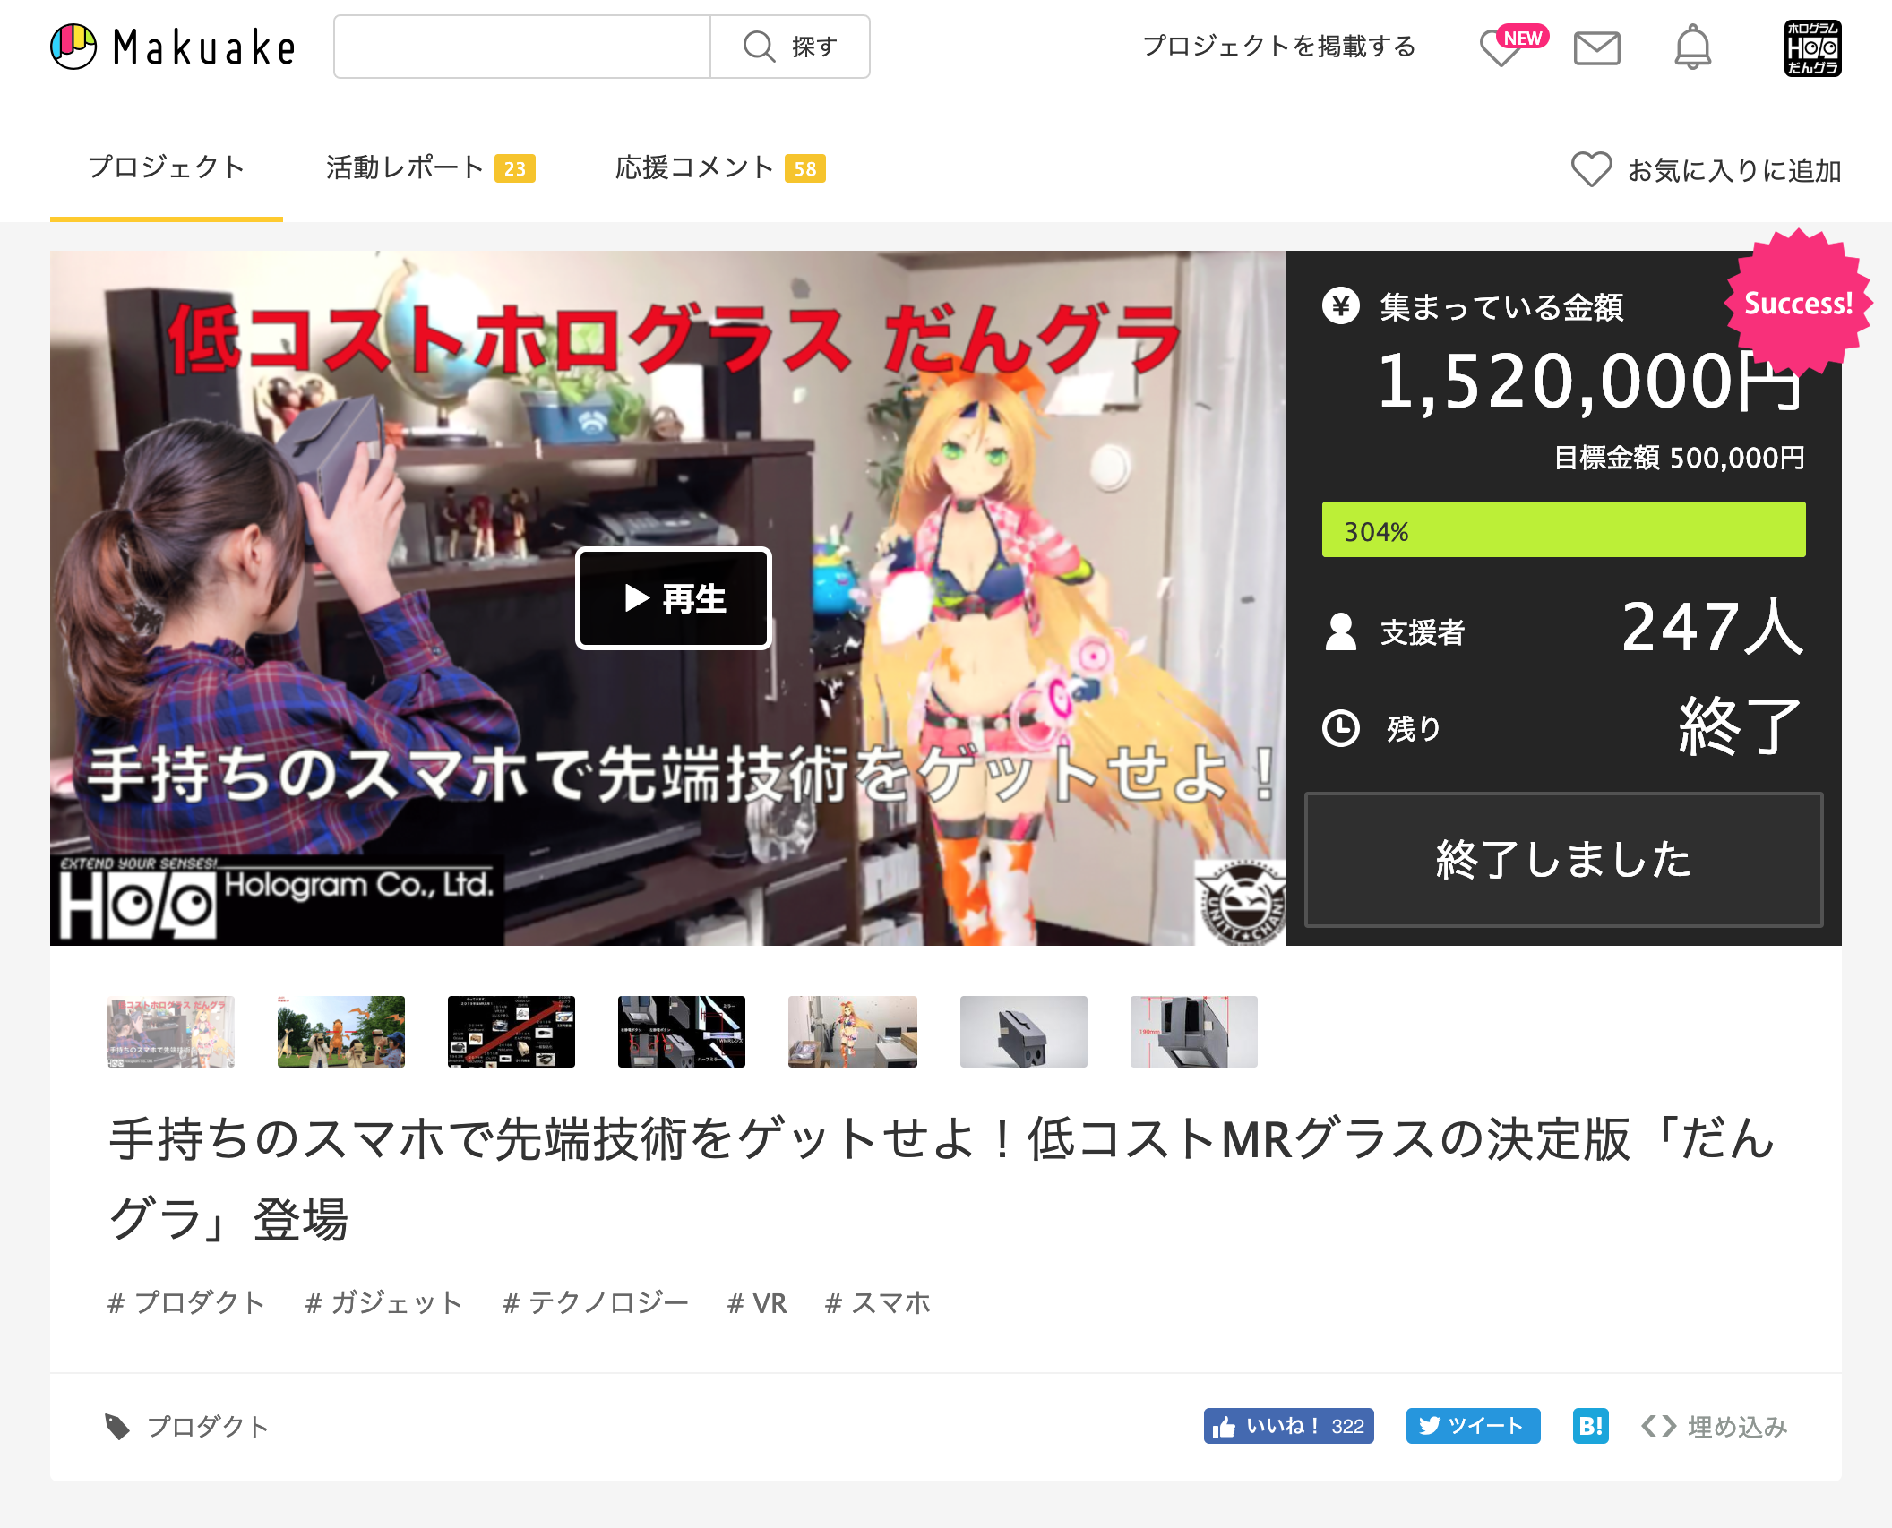Screen dimensions: 1892x1528
Task: Open the # ガジェット hashtag
Action: (x=384, y=1302)
